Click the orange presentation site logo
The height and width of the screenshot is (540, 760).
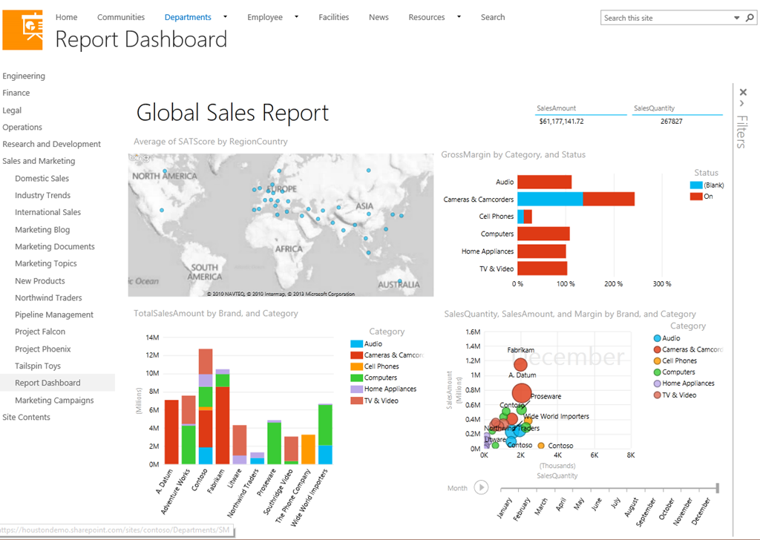22,30
